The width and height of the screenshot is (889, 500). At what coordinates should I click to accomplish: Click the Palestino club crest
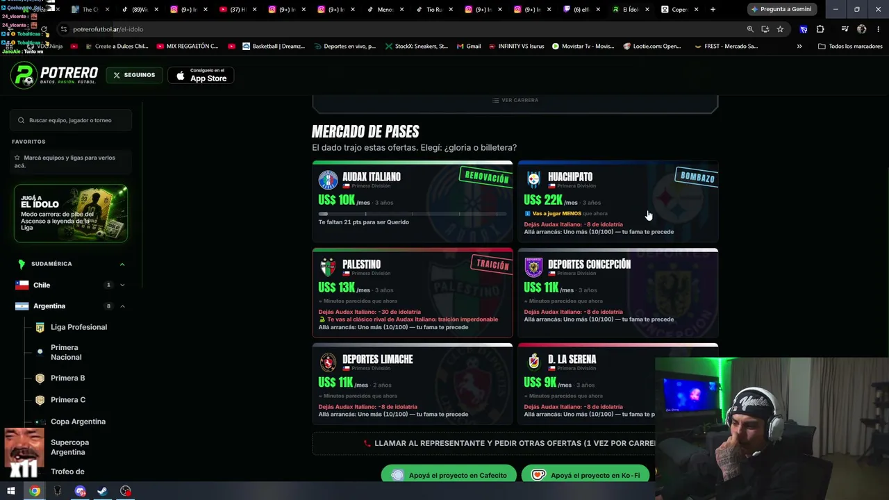click(x=328, y=267)
